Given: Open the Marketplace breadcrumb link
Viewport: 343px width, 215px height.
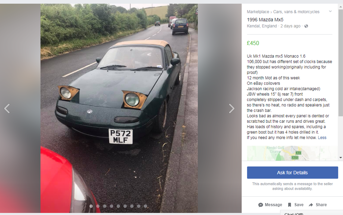Looking at the screenshot, I should pos(258,12).
